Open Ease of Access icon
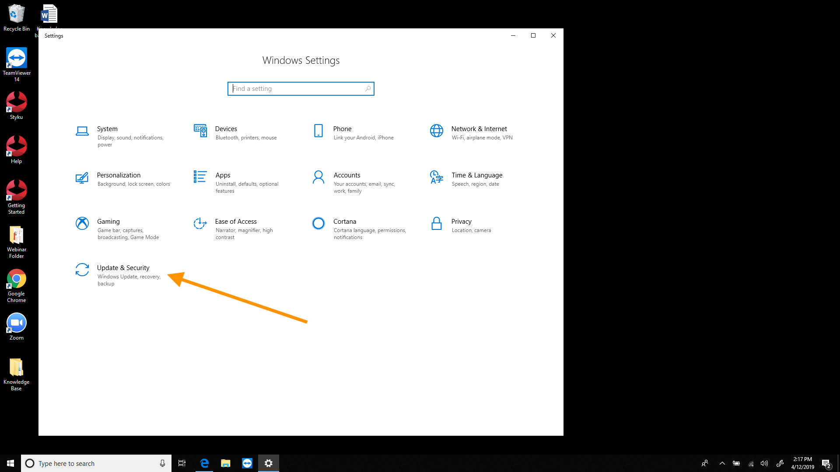The width and height of the screenshot is (840, 472). pyautogui.click(x=200, y=223)
